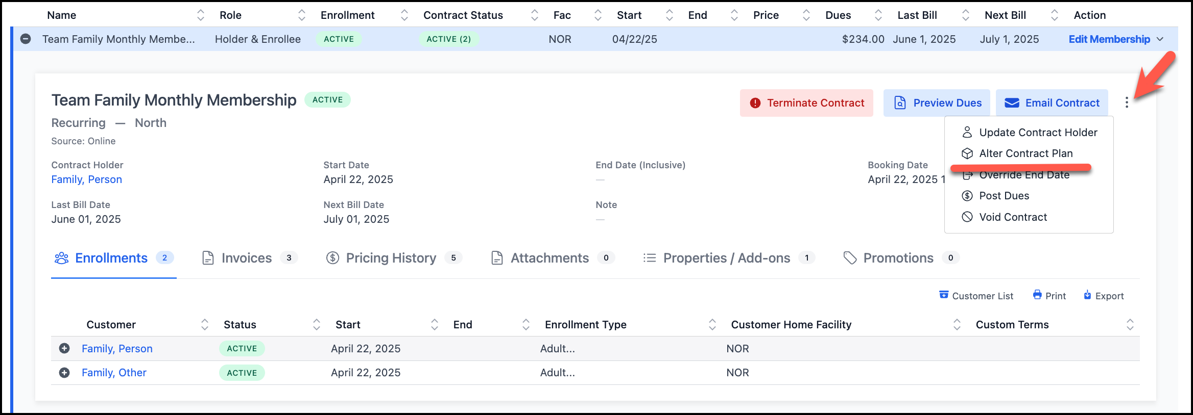Sort by the Contract Status column
The width and height of the screenshot is (1193, 415).
tap(535, 15)
